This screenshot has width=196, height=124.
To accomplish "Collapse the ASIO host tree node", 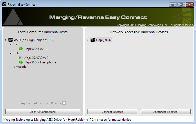I will [6, 40].
